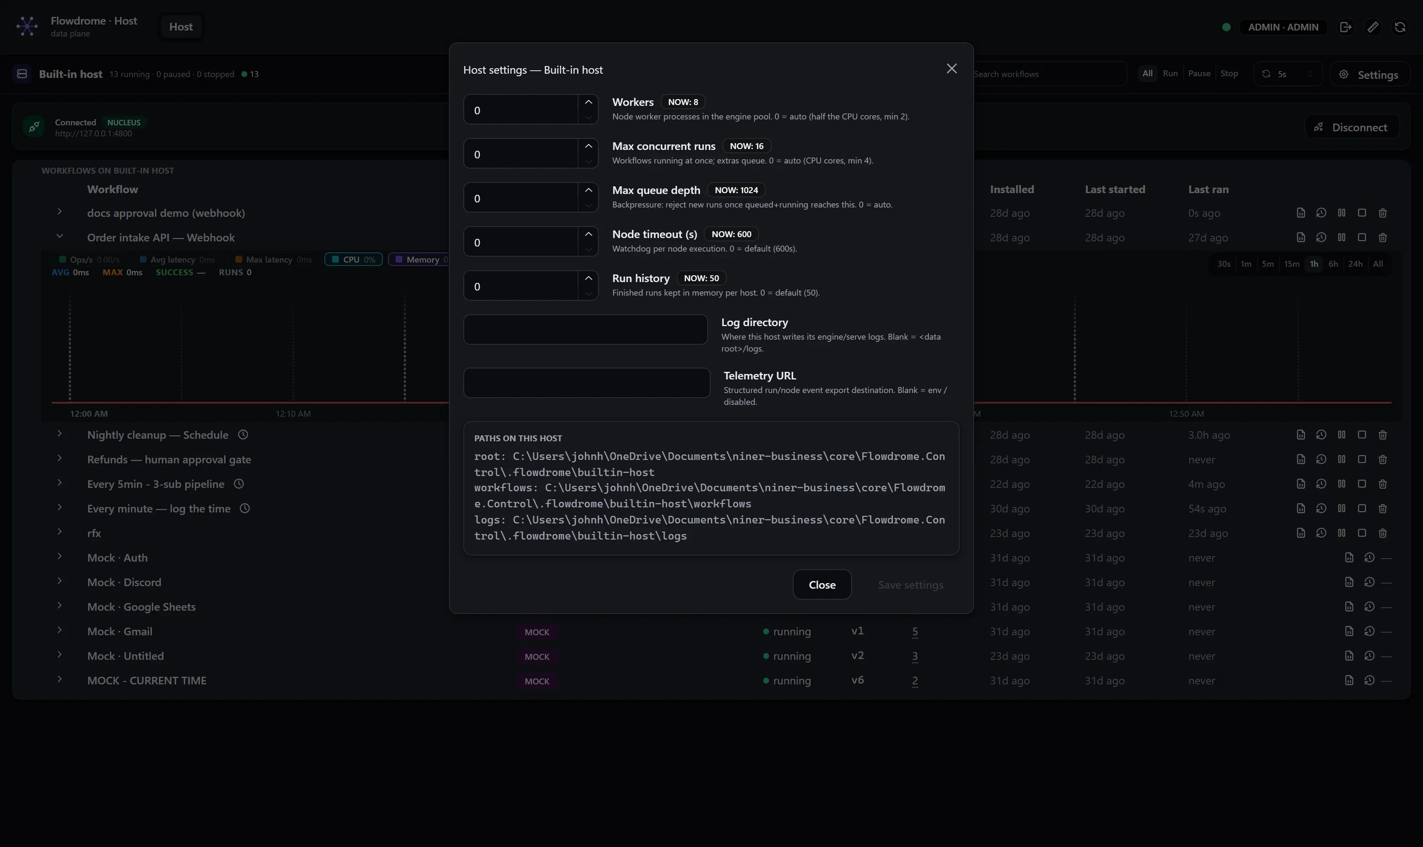Expand the Mock · Discord row

[59, 581]
